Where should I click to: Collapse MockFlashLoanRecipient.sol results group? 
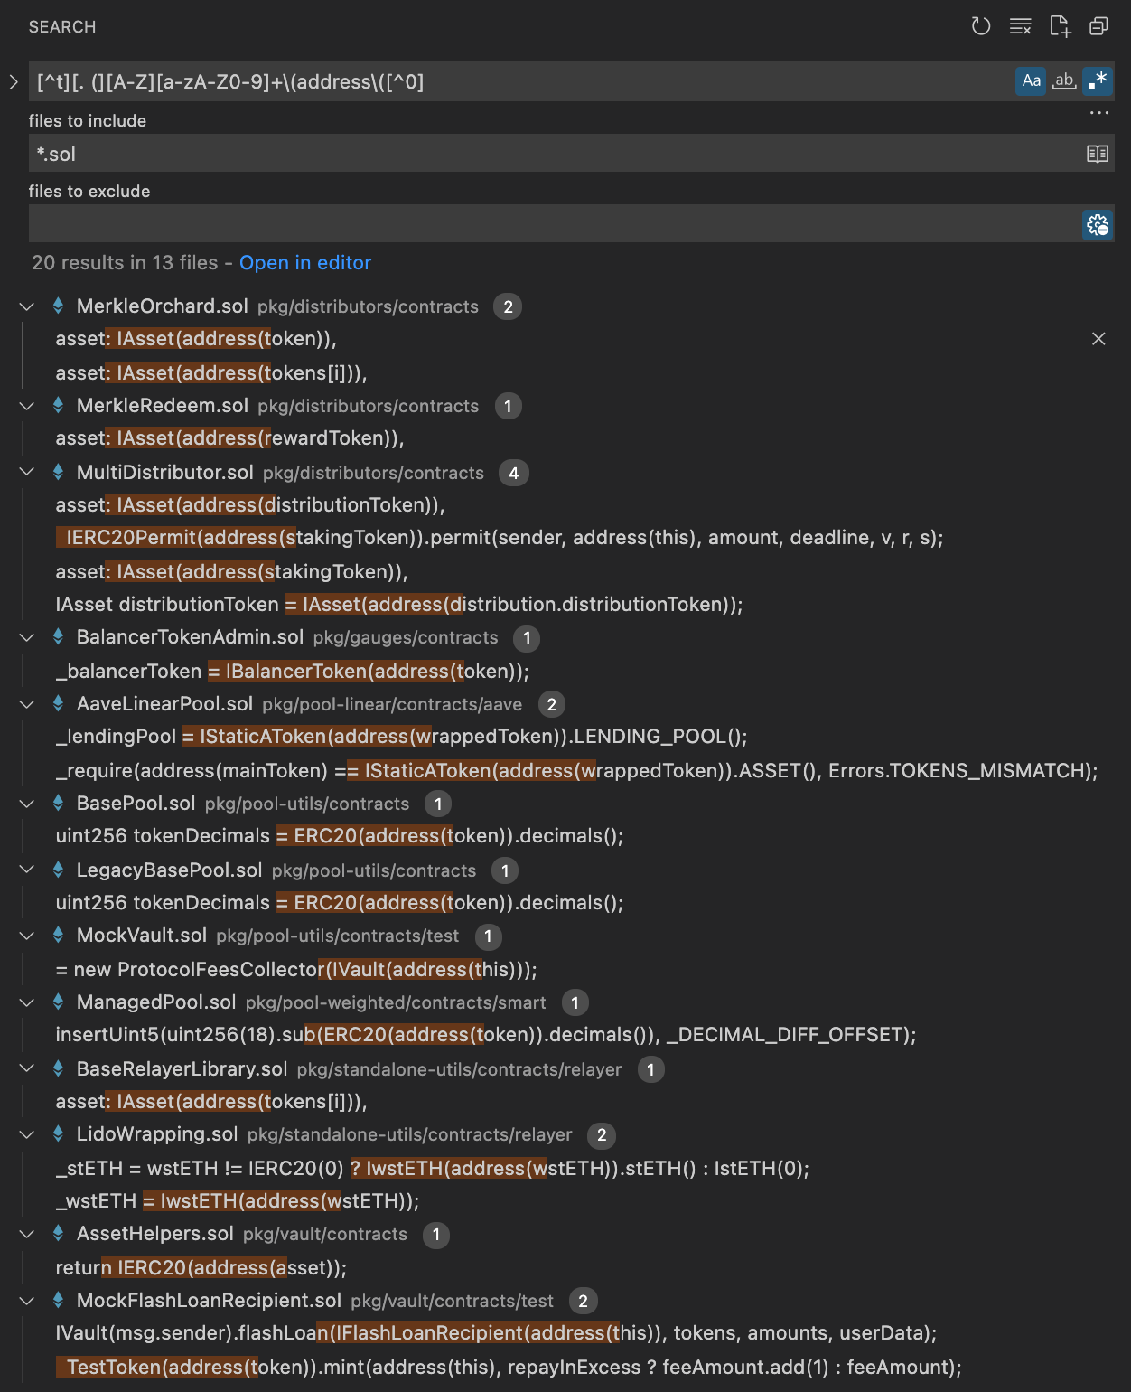coord(27,1301)
